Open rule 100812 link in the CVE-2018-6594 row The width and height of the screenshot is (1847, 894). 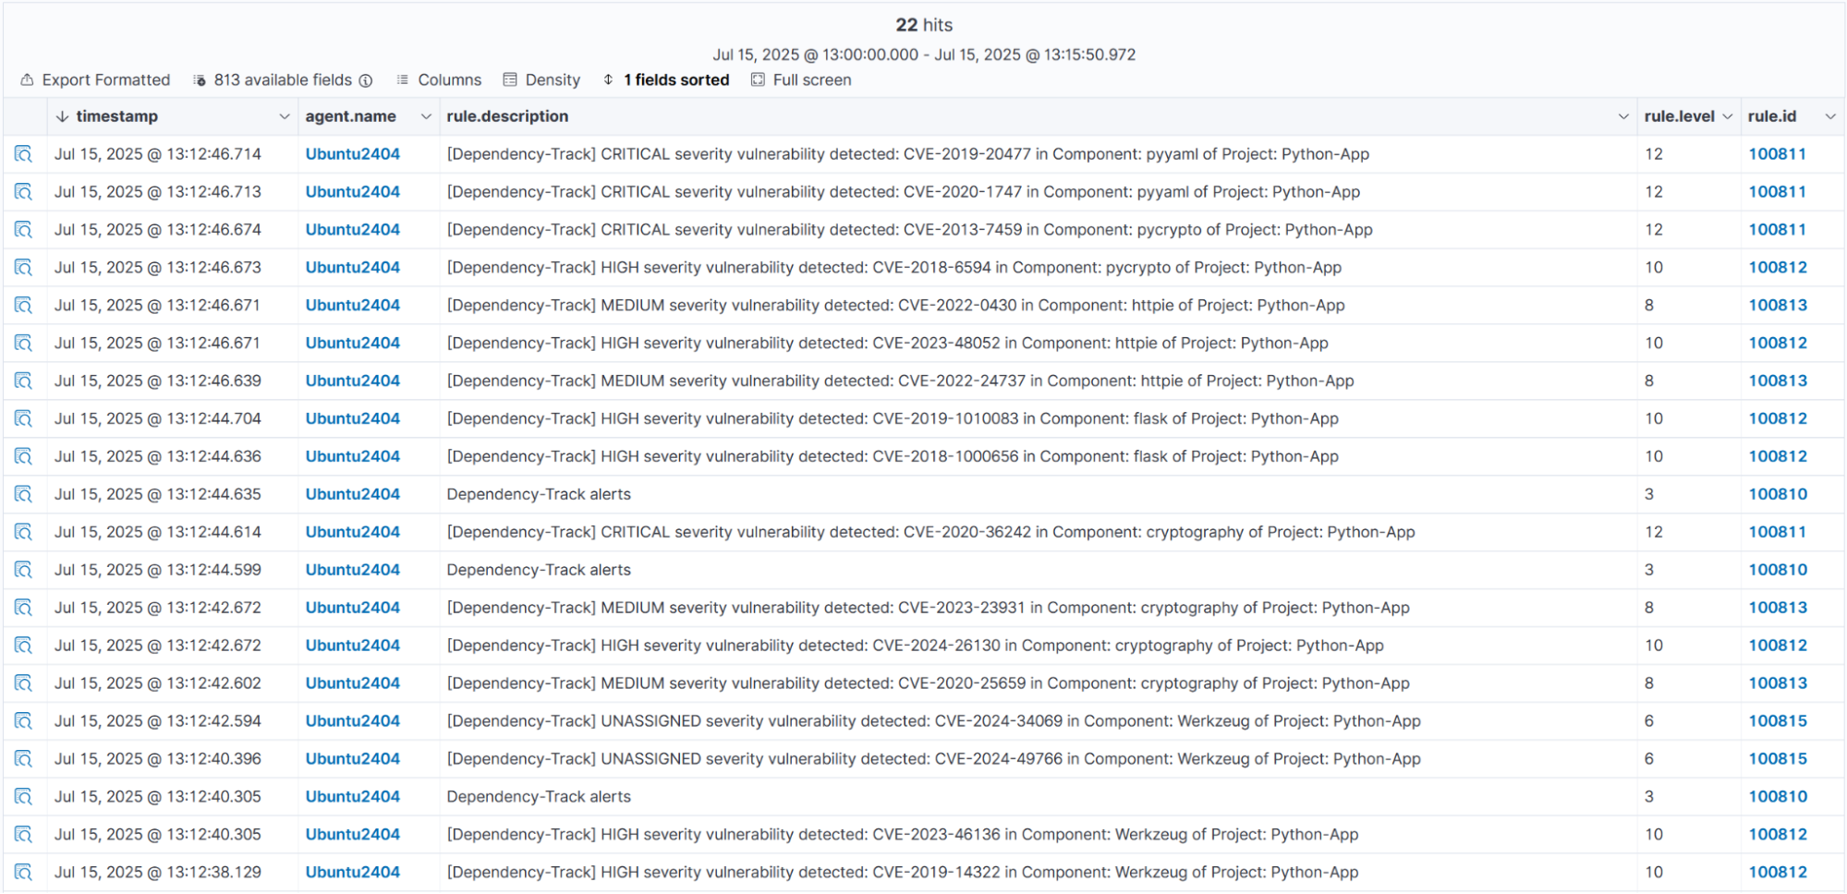tap(1777, 268)
